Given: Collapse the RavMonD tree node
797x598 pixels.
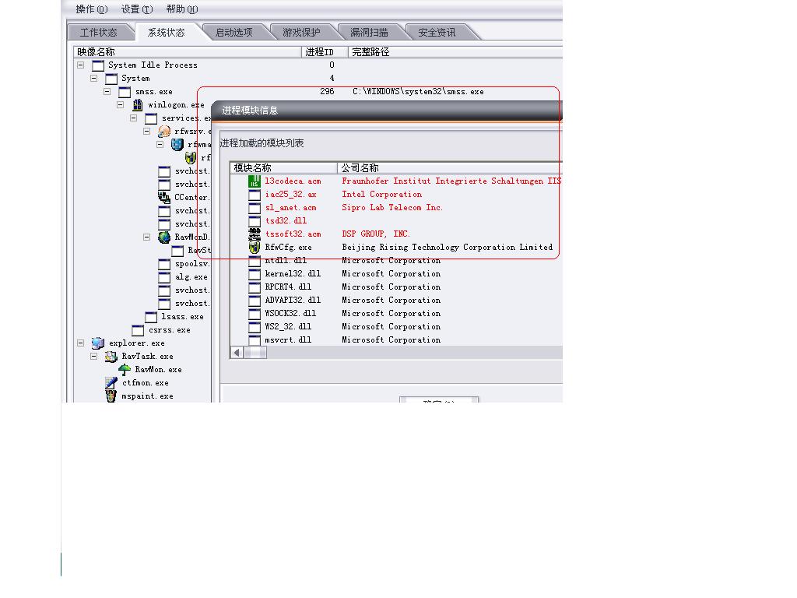Looking at the screenshot, I should point(146,237).
